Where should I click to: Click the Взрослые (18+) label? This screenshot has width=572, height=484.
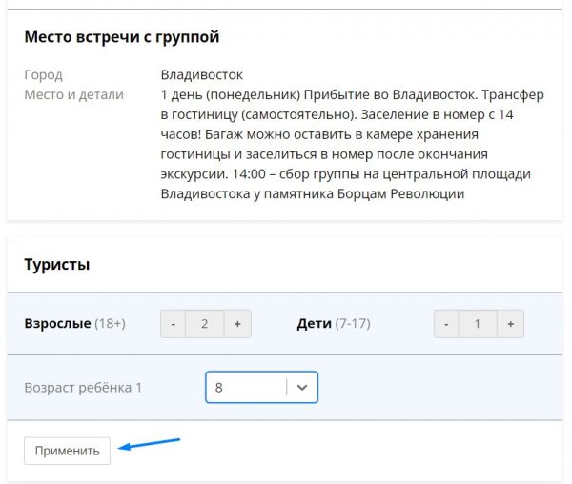tap(74, 324)
